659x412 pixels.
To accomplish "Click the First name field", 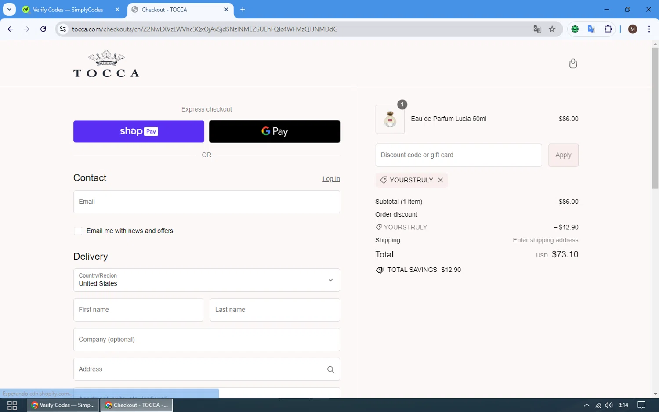I will pyautogui.click(x=138, y=310).
